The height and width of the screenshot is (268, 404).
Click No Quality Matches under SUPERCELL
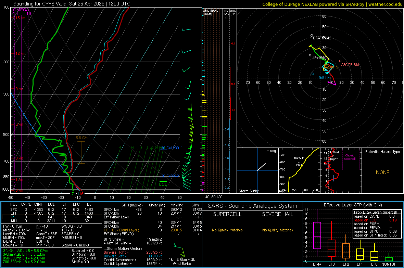tap(227, 230)
